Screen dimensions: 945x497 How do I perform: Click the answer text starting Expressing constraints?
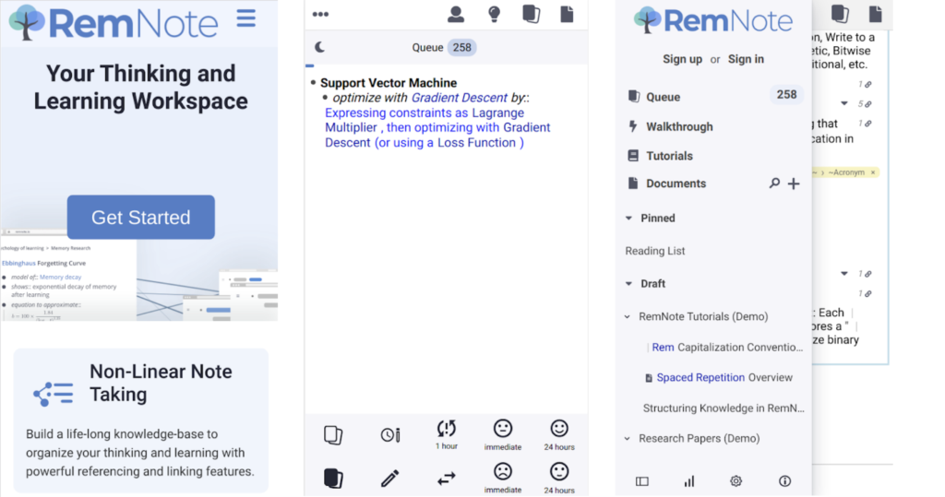(437, 128)
